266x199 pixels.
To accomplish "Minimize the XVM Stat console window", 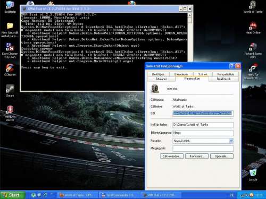I will tap(180, 9).
